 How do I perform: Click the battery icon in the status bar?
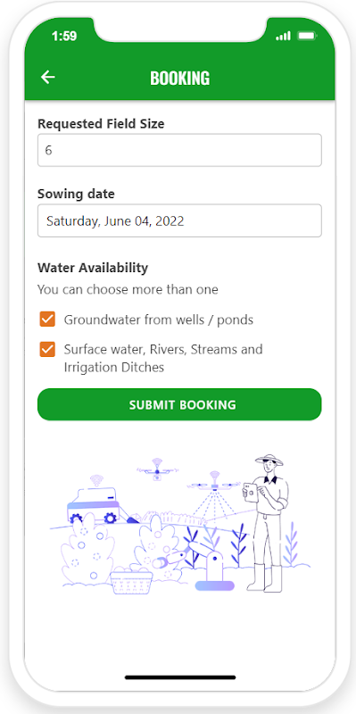307,36
